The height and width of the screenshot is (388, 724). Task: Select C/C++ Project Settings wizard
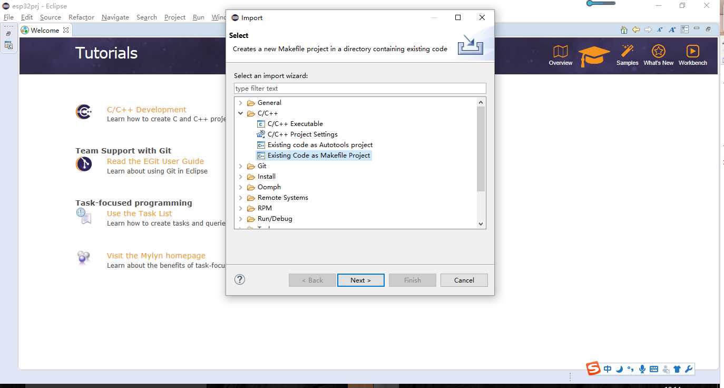pos(302,134)
